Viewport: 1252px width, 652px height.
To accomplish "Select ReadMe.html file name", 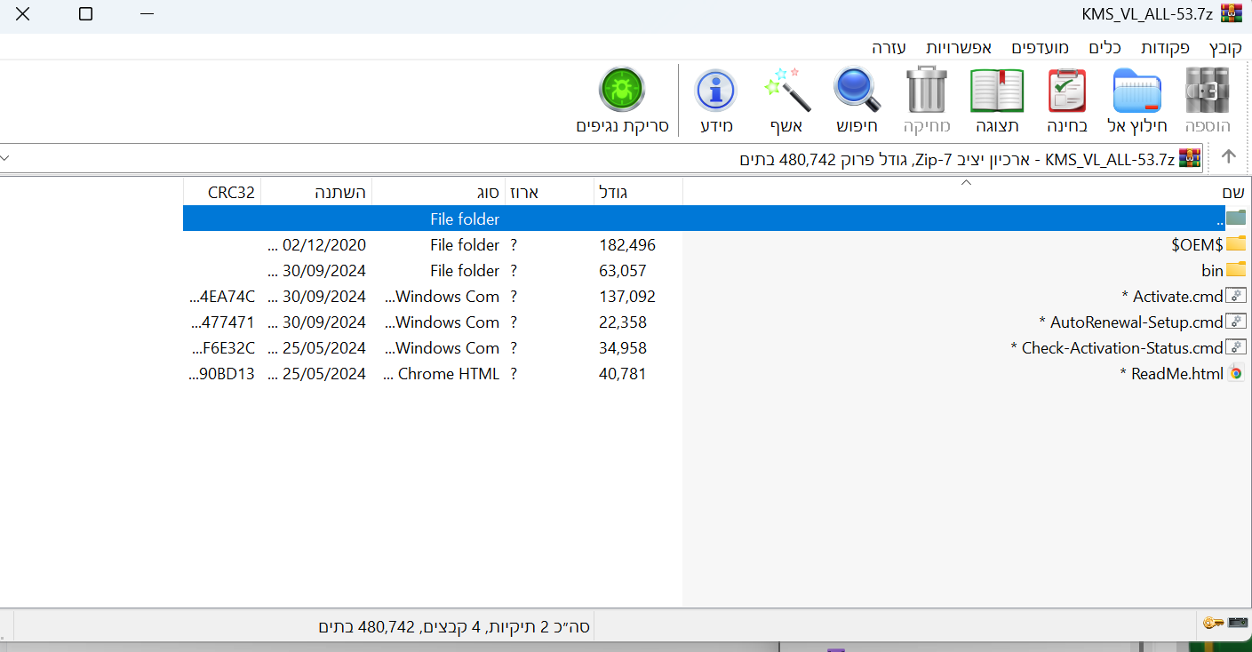I will [1172, 374].
